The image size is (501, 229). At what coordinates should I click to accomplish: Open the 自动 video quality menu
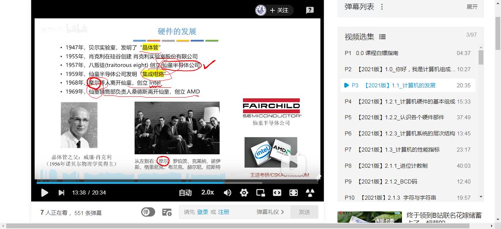point(185,193)
